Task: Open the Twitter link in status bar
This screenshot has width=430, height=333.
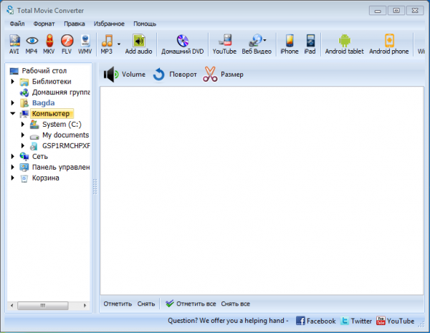Action: pos(356,321)
